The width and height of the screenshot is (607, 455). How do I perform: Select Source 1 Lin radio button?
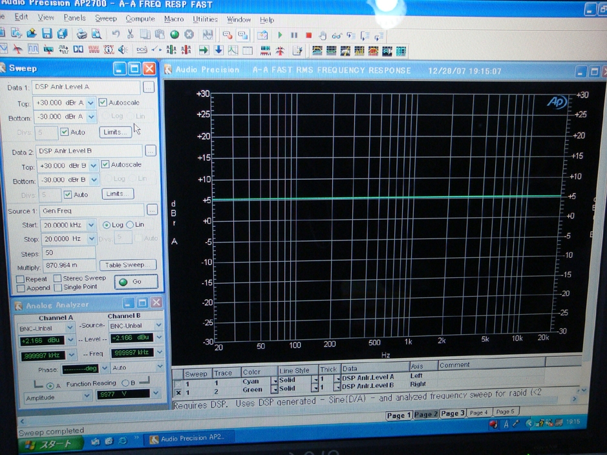click(130, 225)
